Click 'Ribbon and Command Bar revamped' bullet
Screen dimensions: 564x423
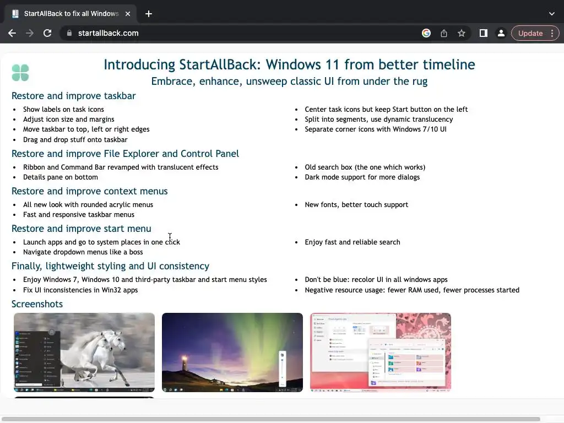[121, 167]
